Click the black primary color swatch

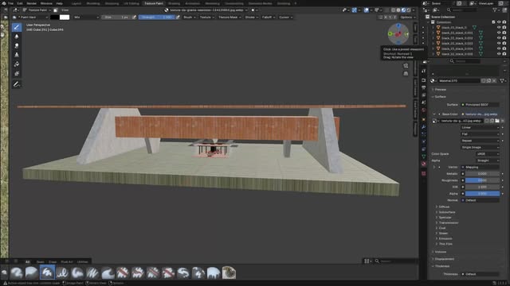click(x=55, y=17)
